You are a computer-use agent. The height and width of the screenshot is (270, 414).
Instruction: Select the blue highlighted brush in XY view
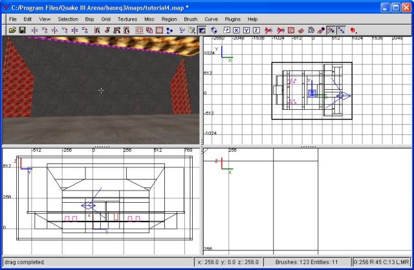click(312, 93)
